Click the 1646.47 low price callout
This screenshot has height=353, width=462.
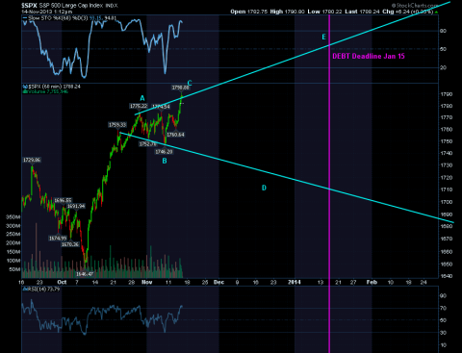tap(85, 274)
